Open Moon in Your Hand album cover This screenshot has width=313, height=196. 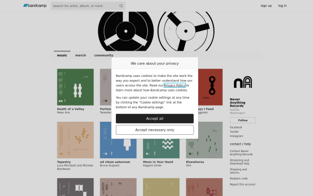click(161, 148)
